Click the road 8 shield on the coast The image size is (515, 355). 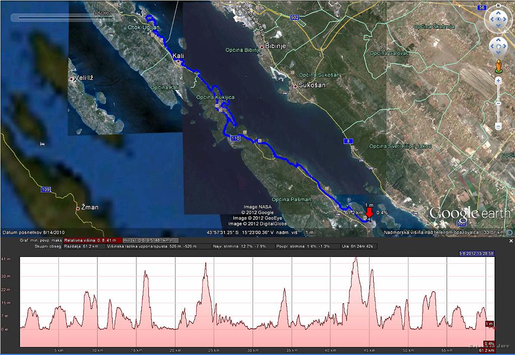348,141
